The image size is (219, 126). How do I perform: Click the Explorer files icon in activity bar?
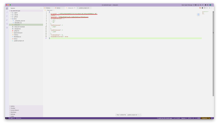click(7, 8)
